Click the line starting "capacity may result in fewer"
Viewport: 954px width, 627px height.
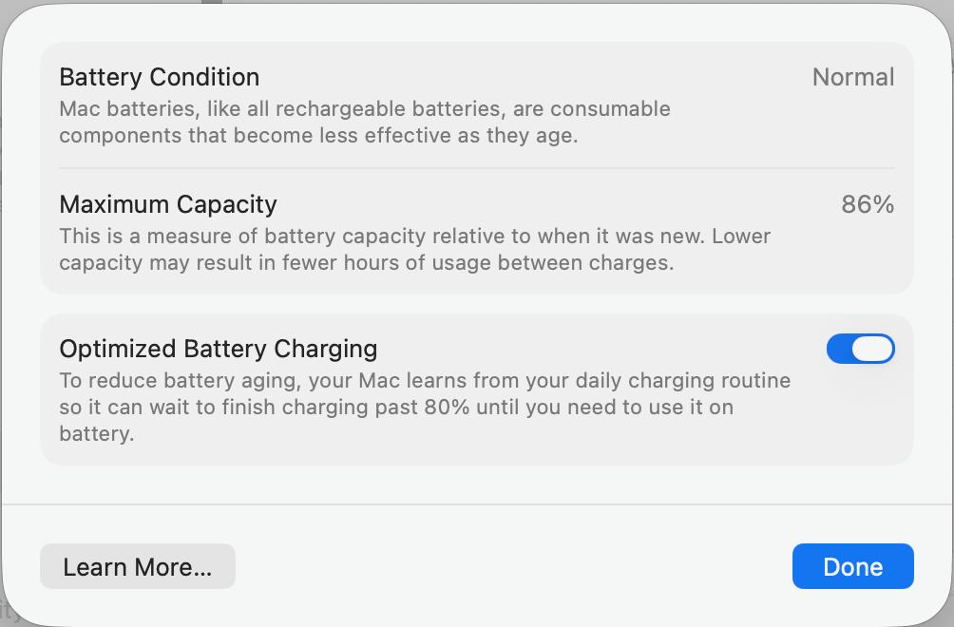(x=366, y=262)
